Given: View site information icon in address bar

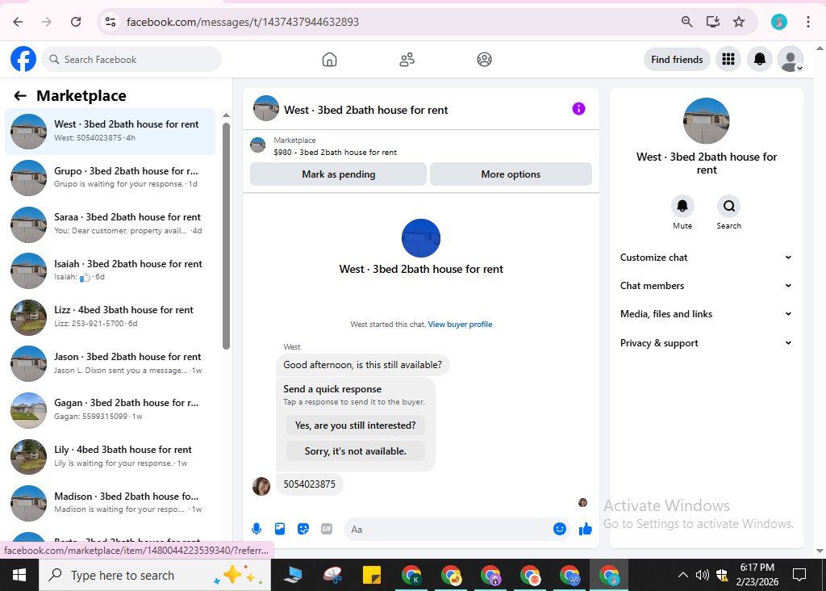Looking at the screenshot, I should [110, 22].
